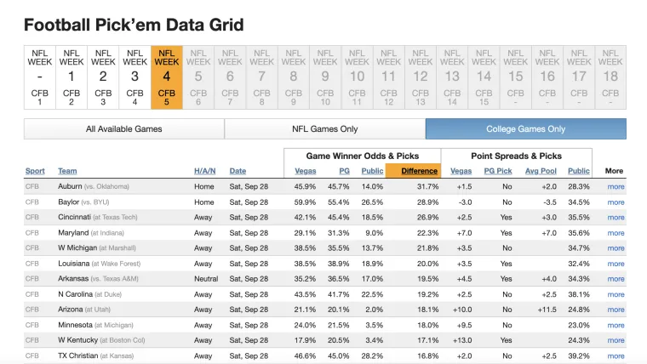Sort by Vegas win odds column
This screenshot has height=364, width=647.
(305, 171)
